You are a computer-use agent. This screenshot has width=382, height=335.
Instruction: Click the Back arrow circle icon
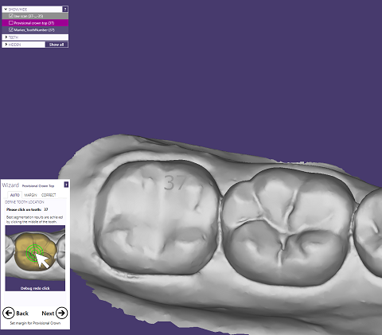pos(8,313)
